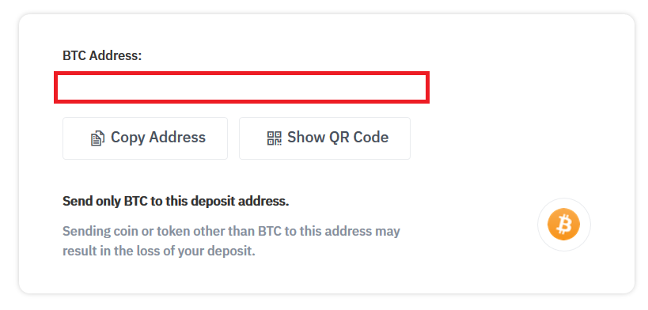Click the "result in the loss" text line

[159, 251]
